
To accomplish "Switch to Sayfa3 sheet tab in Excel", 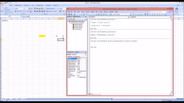I will (x=20, y=99).
